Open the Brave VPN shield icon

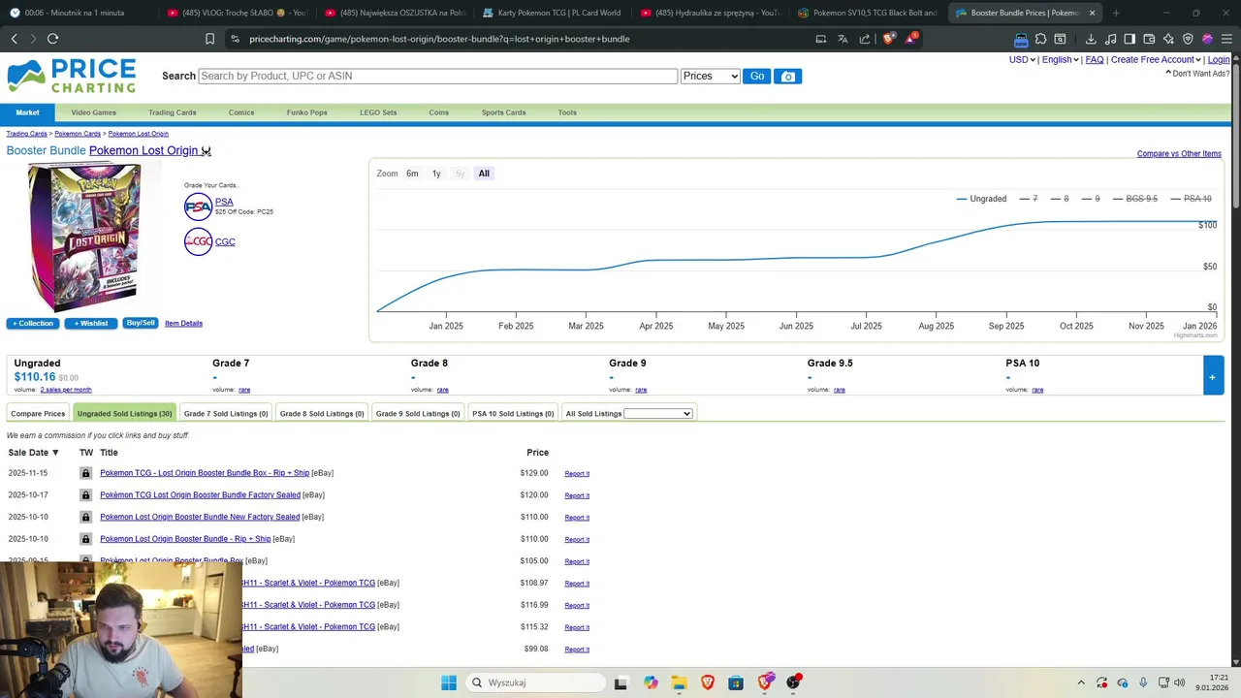(1188, 39)
